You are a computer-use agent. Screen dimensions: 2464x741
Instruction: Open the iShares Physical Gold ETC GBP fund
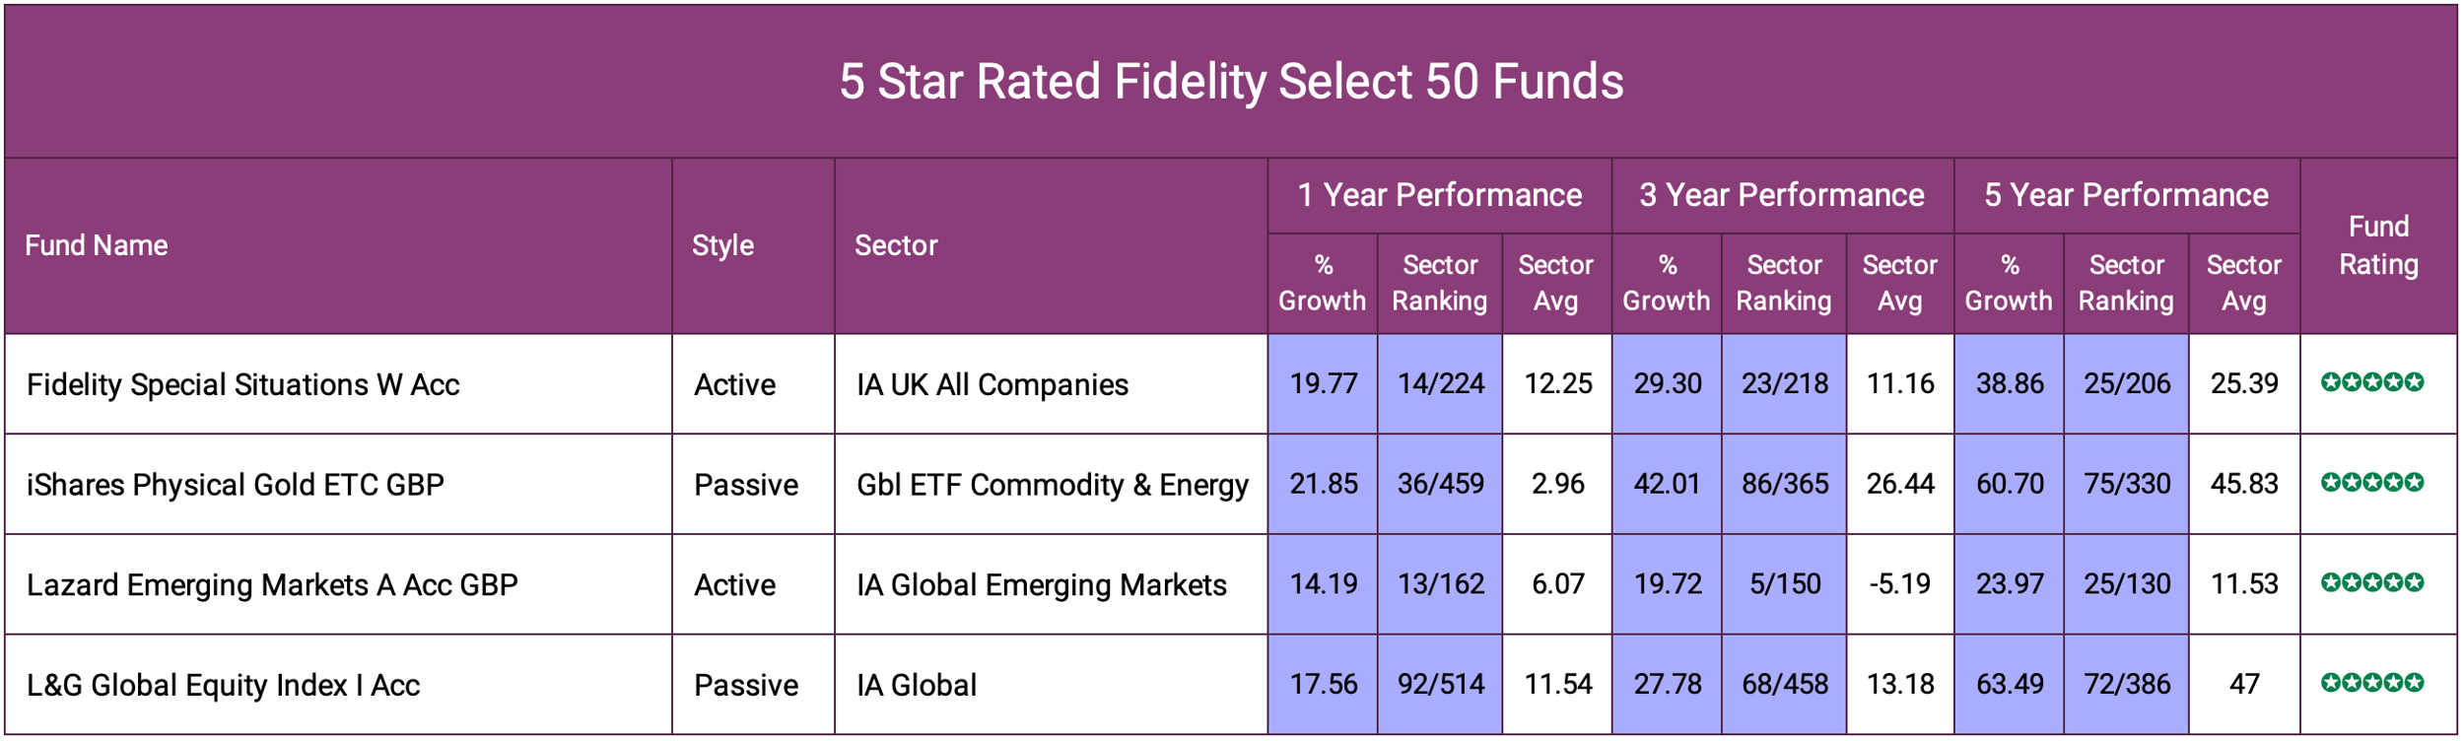235,485
